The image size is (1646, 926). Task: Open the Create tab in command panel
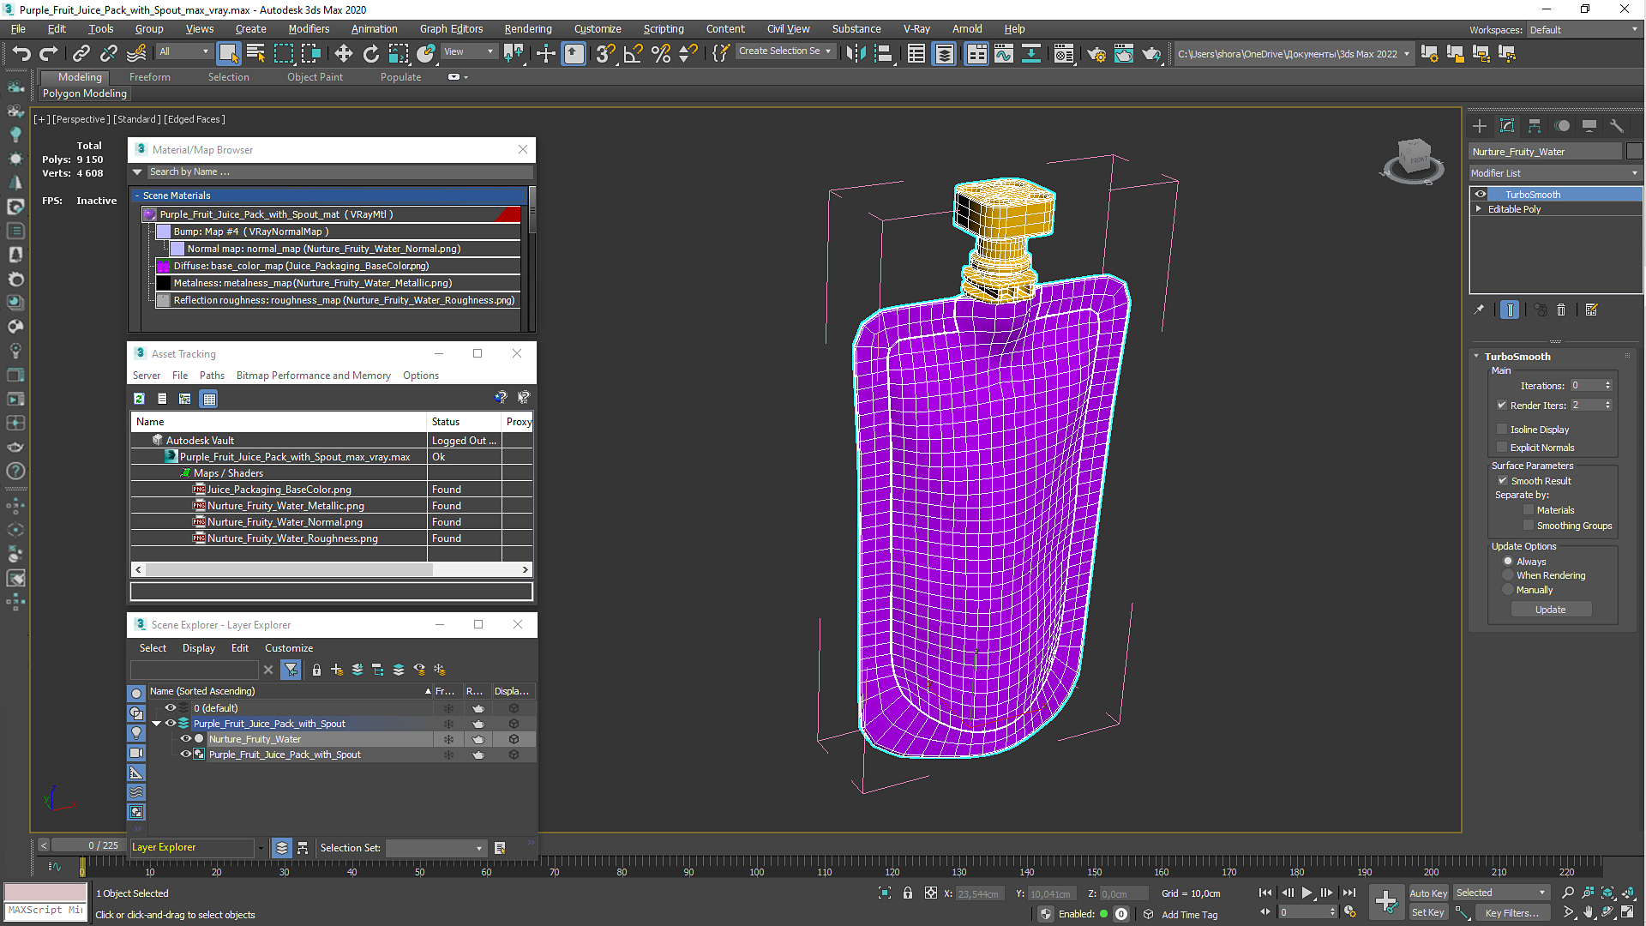point(1480,126)
